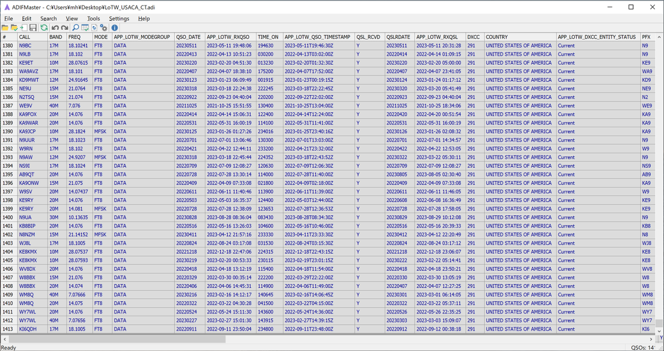Select call sign KI6QDH cell

tap(32, 329)
